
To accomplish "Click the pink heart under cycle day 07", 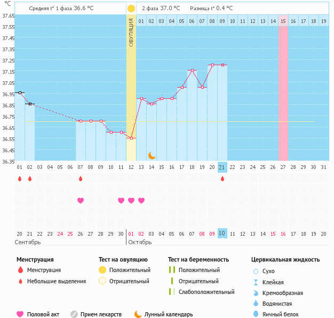I will pyautogui.click(x=81, y=200).
